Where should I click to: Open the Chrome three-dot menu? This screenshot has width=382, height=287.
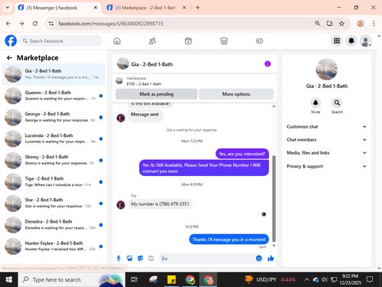coord(374,24)
